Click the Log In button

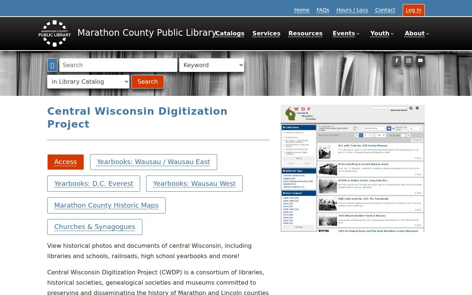coord(413,10)
